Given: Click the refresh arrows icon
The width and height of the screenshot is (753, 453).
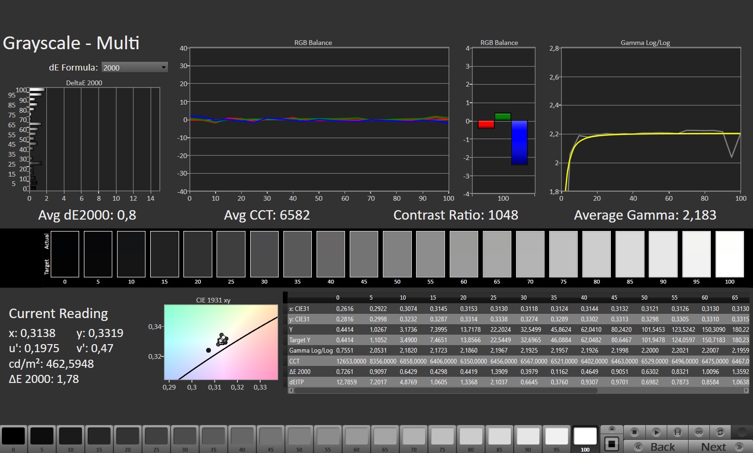Looking at the screenshot, I should tap(720, 432).
